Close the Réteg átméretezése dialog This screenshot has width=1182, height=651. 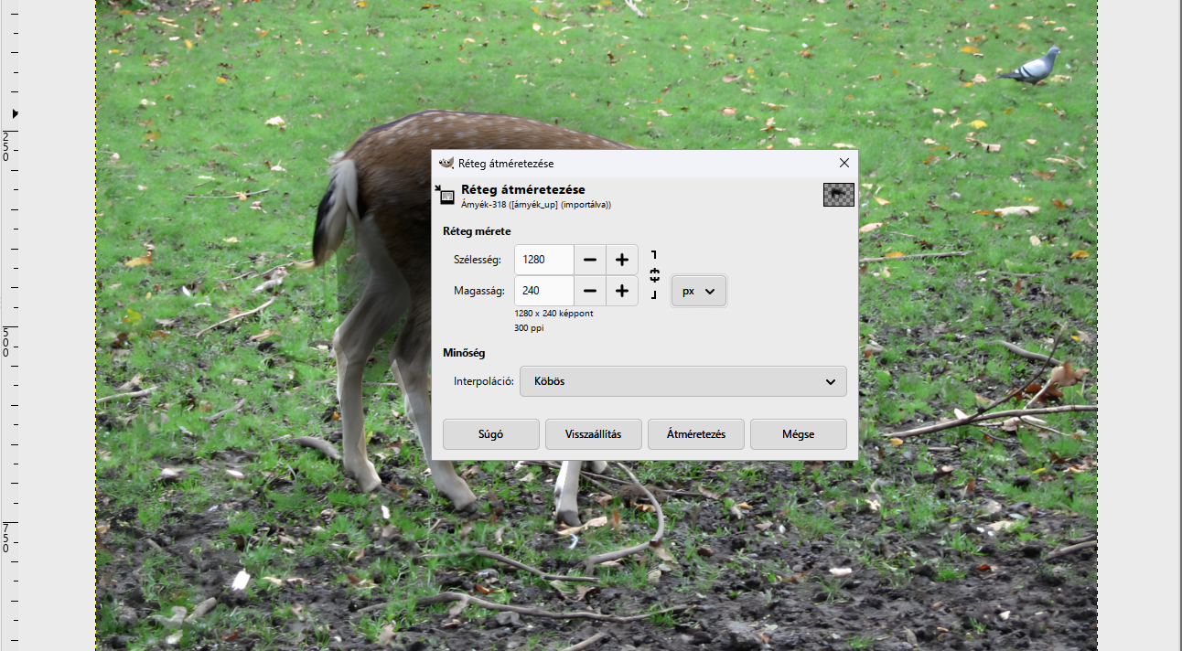(844, 163)
